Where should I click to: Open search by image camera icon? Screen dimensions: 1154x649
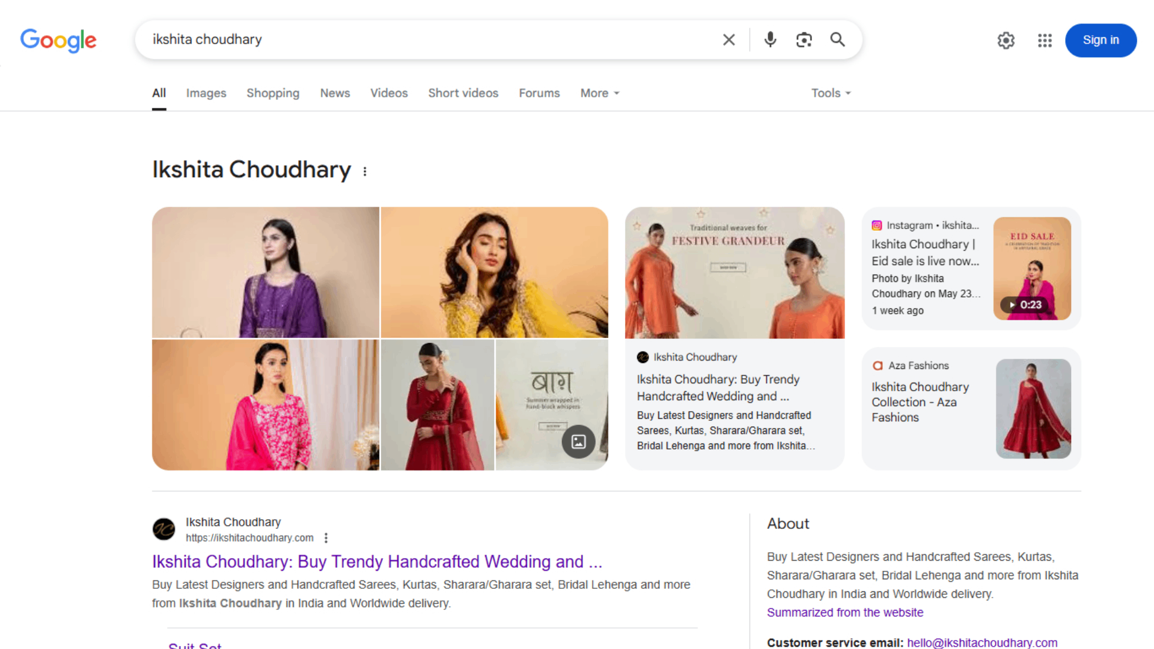click(804, 40)
